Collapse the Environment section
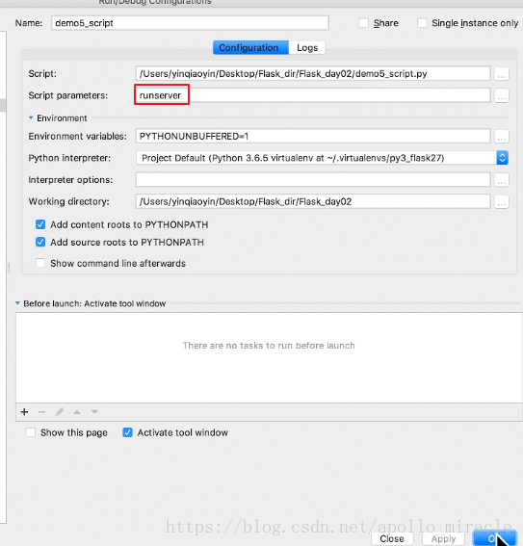The width and height of the screenshot is (523, 546). (31, 118)
